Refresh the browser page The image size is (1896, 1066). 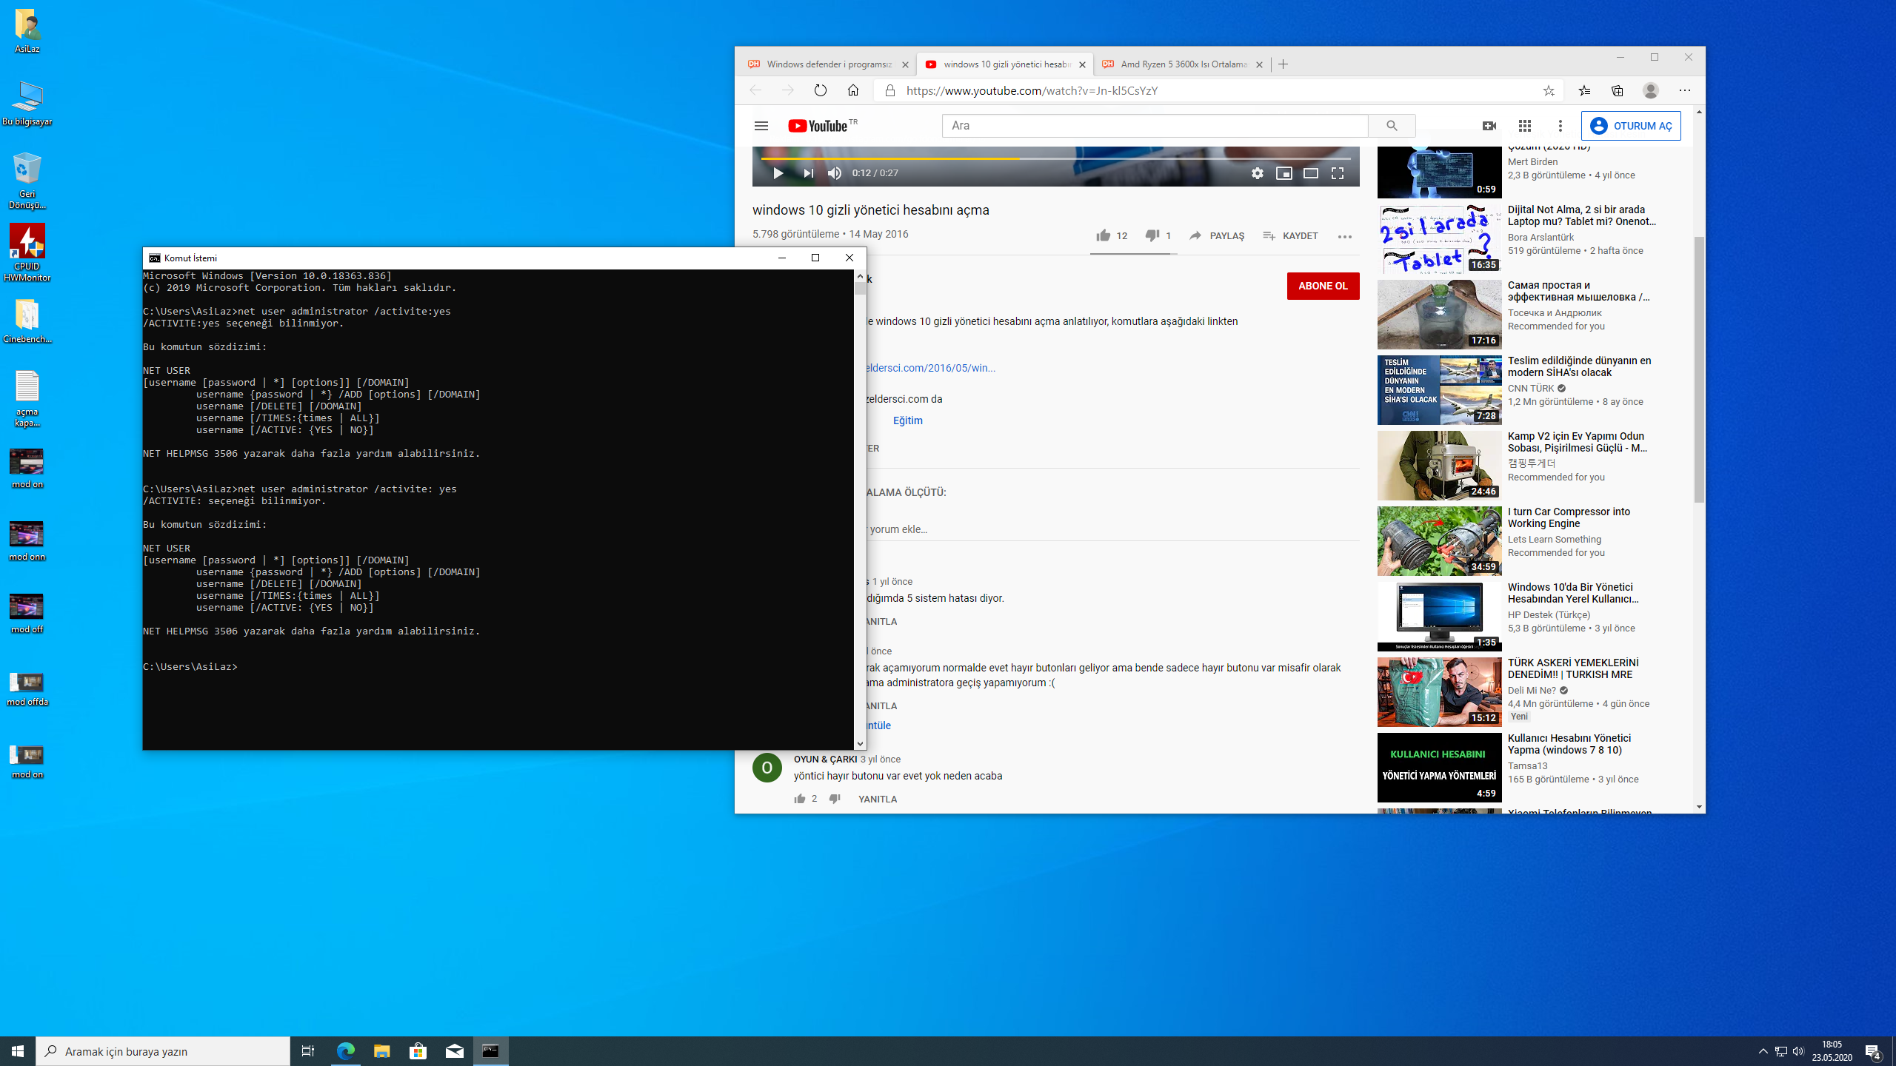click(820, 90)
